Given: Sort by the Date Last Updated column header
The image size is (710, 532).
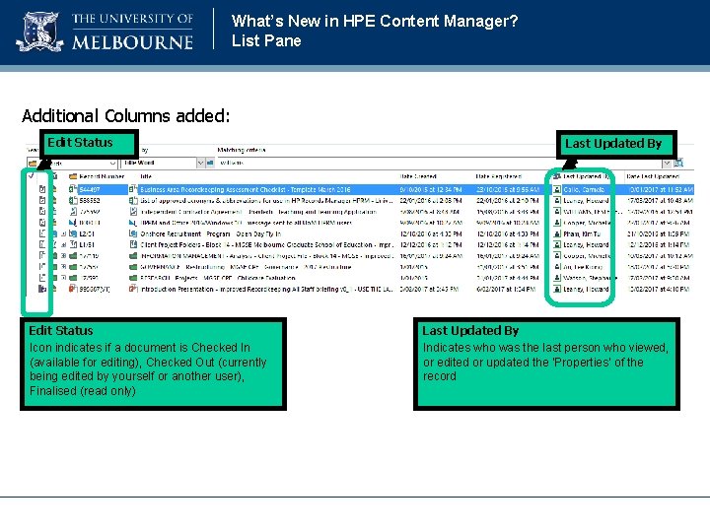Looking at the screenshot, I should pos(653,176).
